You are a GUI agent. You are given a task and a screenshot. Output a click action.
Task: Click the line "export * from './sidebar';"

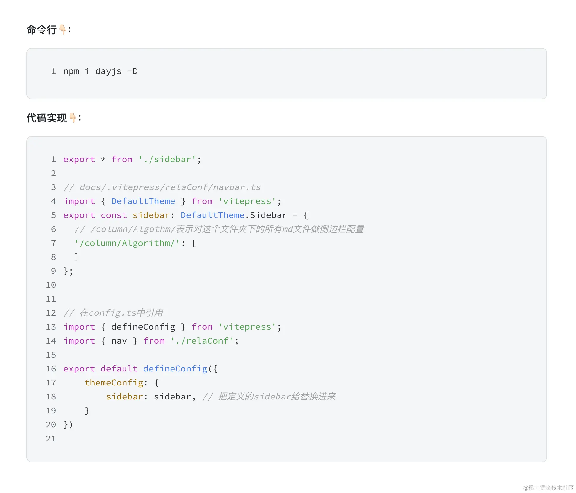click(132, 159)
